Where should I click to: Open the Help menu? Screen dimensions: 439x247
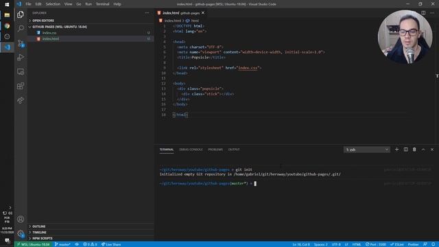click(117, 4)
